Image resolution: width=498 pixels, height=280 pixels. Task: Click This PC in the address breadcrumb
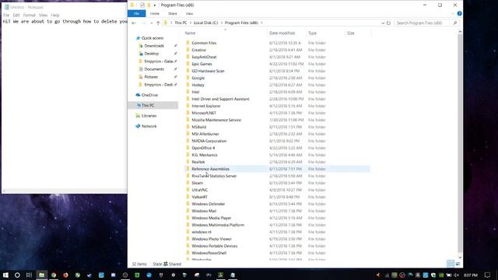click(x=181, y=23)
